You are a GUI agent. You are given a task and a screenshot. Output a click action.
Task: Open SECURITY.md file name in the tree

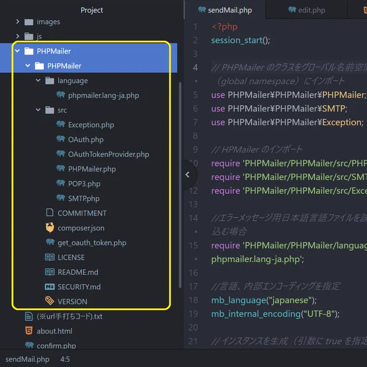(79, 287)
